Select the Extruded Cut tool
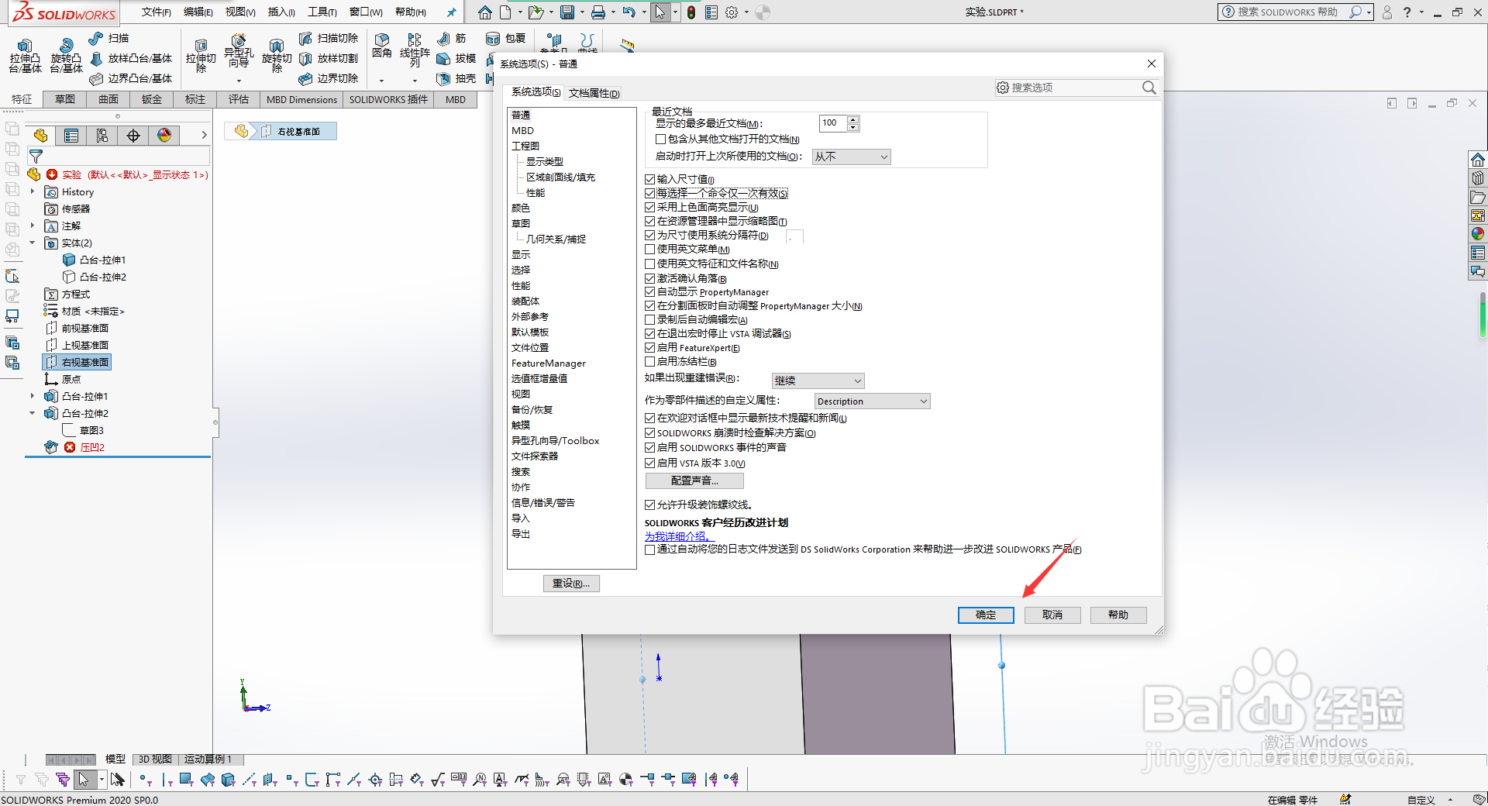1488x806 pixels. click(x=201, y=56)
